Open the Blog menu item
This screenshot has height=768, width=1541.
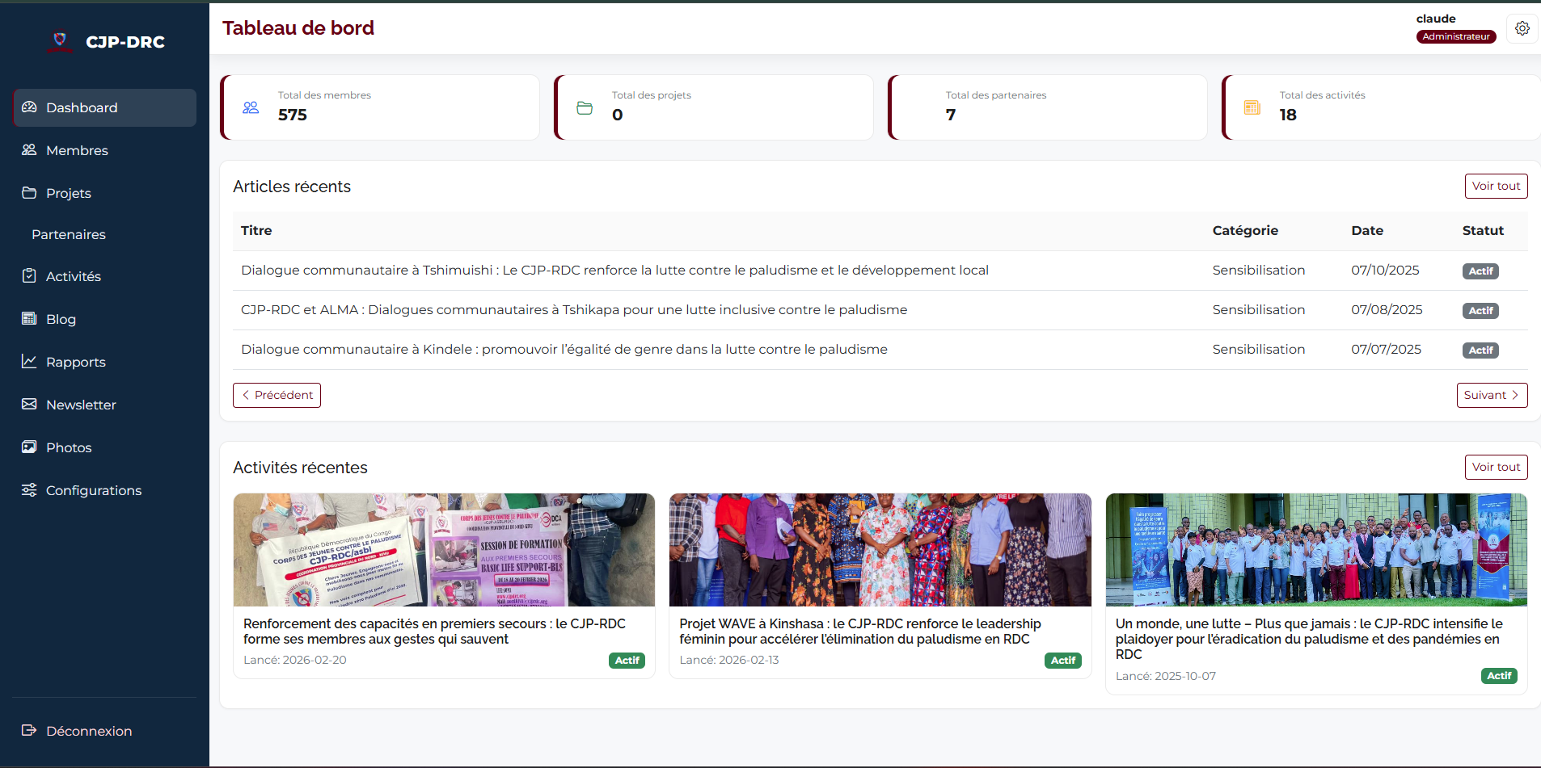pyautogui.click(x=105, y=319)
